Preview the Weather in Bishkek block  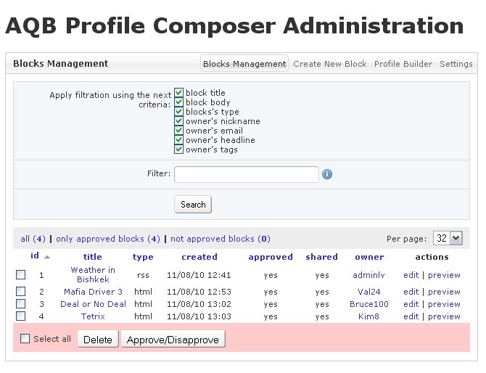[444, 275]
